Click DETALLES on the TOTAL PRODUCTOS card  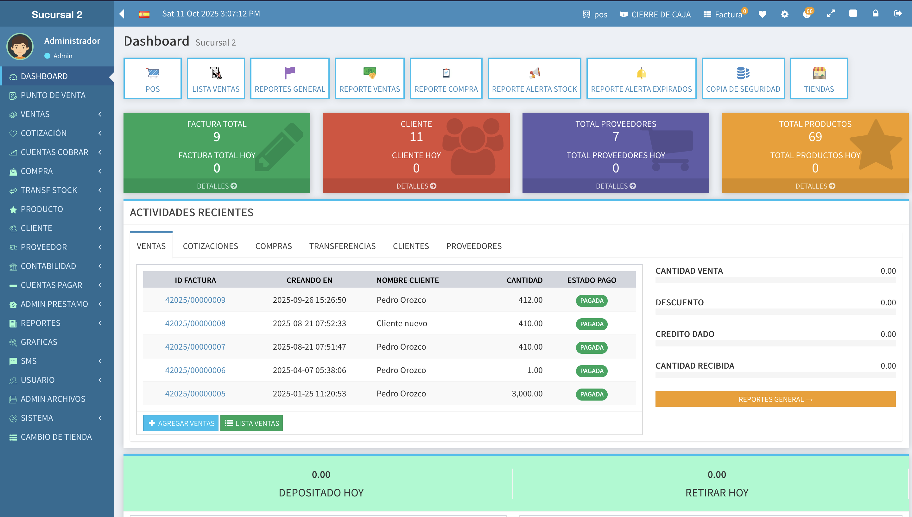tap(815, 186)
